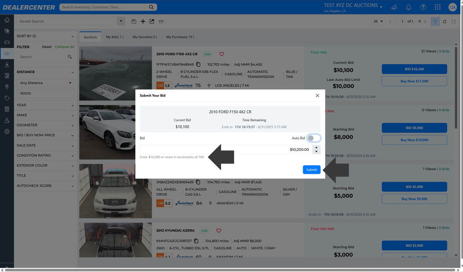This screenshot has width=463, height=272.
Task: Expand the CONDITION RATING filter
Action: (x=45, y=155)
